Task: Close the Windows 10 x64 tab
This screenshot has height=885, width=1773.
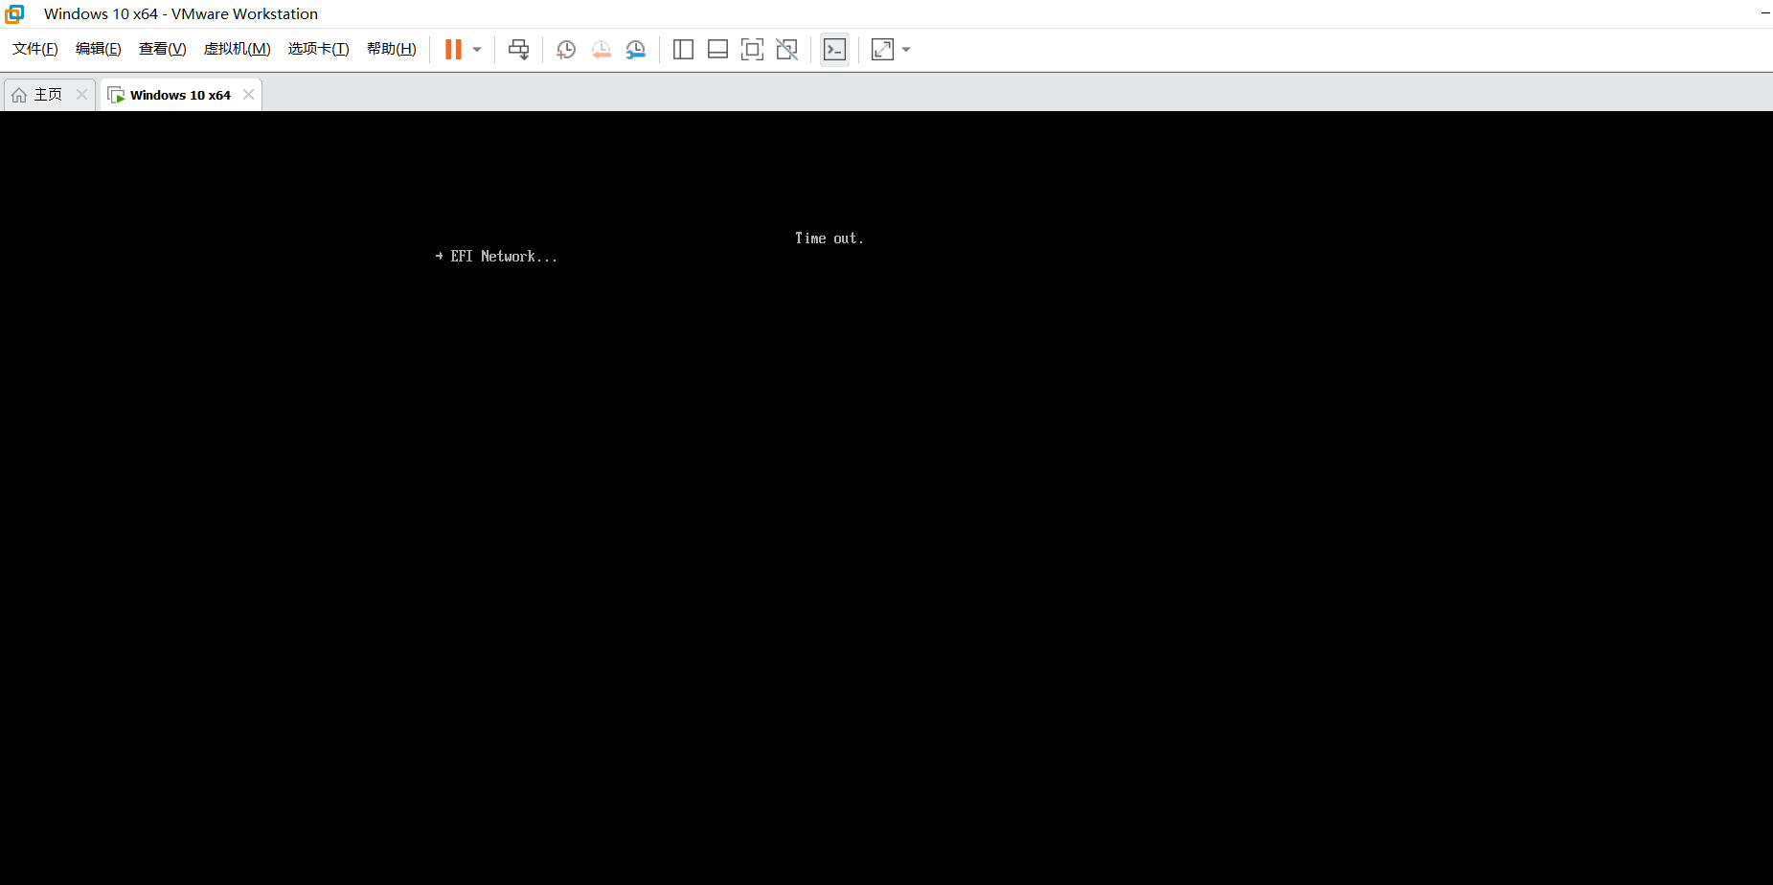Action: 248,95
